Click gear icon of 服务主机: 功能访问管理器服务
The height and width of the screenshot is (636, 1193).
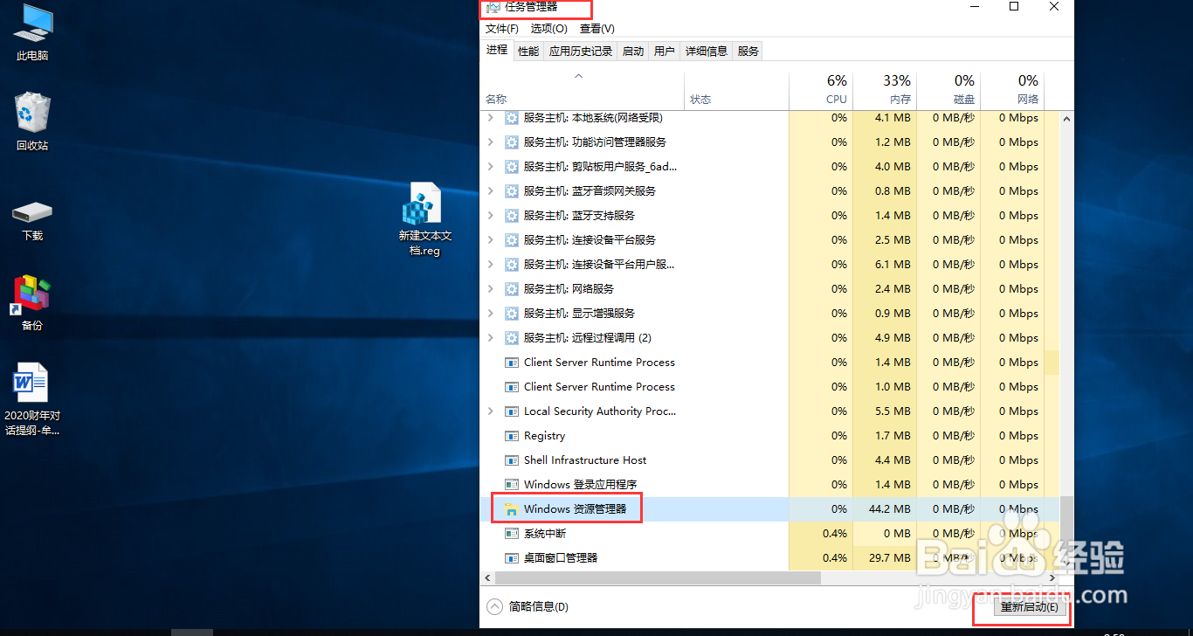(512, 142)
